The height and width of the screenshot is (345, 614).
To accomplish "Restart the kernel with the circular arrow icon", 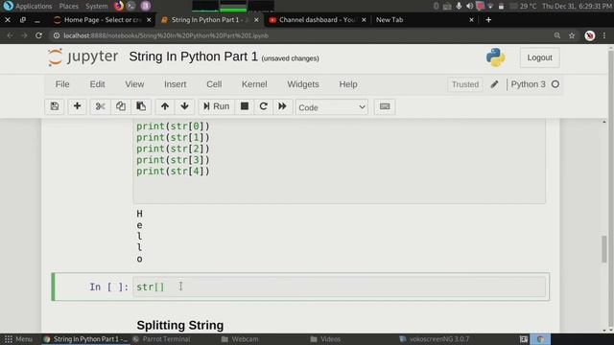I will pyautogui.click(x=263, y=106).
